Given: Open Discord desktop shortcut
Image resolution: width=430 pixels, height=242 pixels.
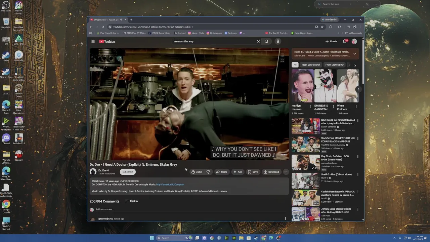Looking at the screenshot, I should (x=6, y=139).
